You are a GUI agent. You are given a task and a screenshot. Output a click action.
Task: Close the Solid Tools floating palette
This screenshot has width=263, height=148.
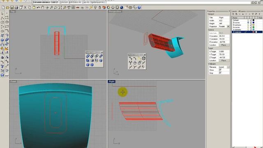pos(102,53)
